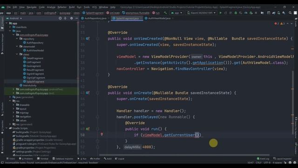Open the Xiaomi device selector dropdown
Screen dimensions: 298x168
(202, 13)
